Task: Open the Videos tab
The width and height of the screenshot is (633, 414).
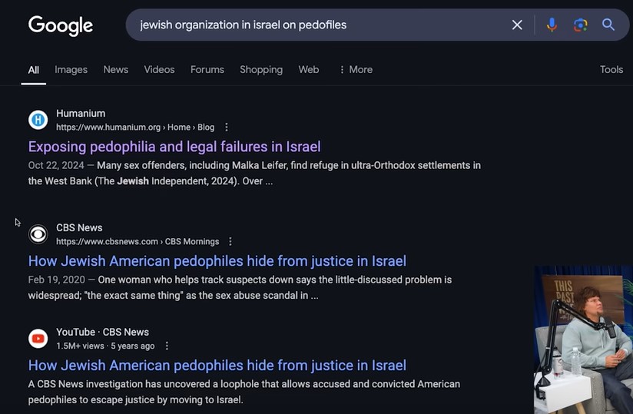Action: tap(160, 70)
